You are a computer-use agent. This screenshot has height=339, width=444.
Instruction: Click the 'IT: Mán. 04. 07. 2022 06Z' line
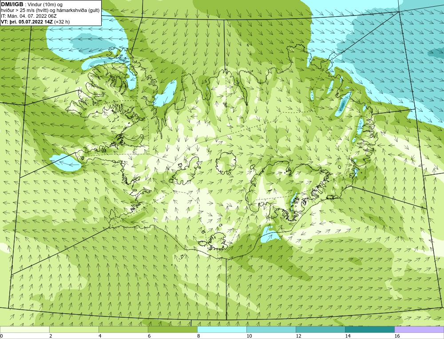[x=28, y=16]
